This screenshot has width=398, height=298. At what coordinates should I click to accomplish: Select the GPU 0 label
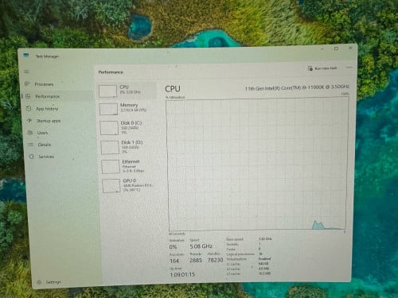tap(130, 180)
